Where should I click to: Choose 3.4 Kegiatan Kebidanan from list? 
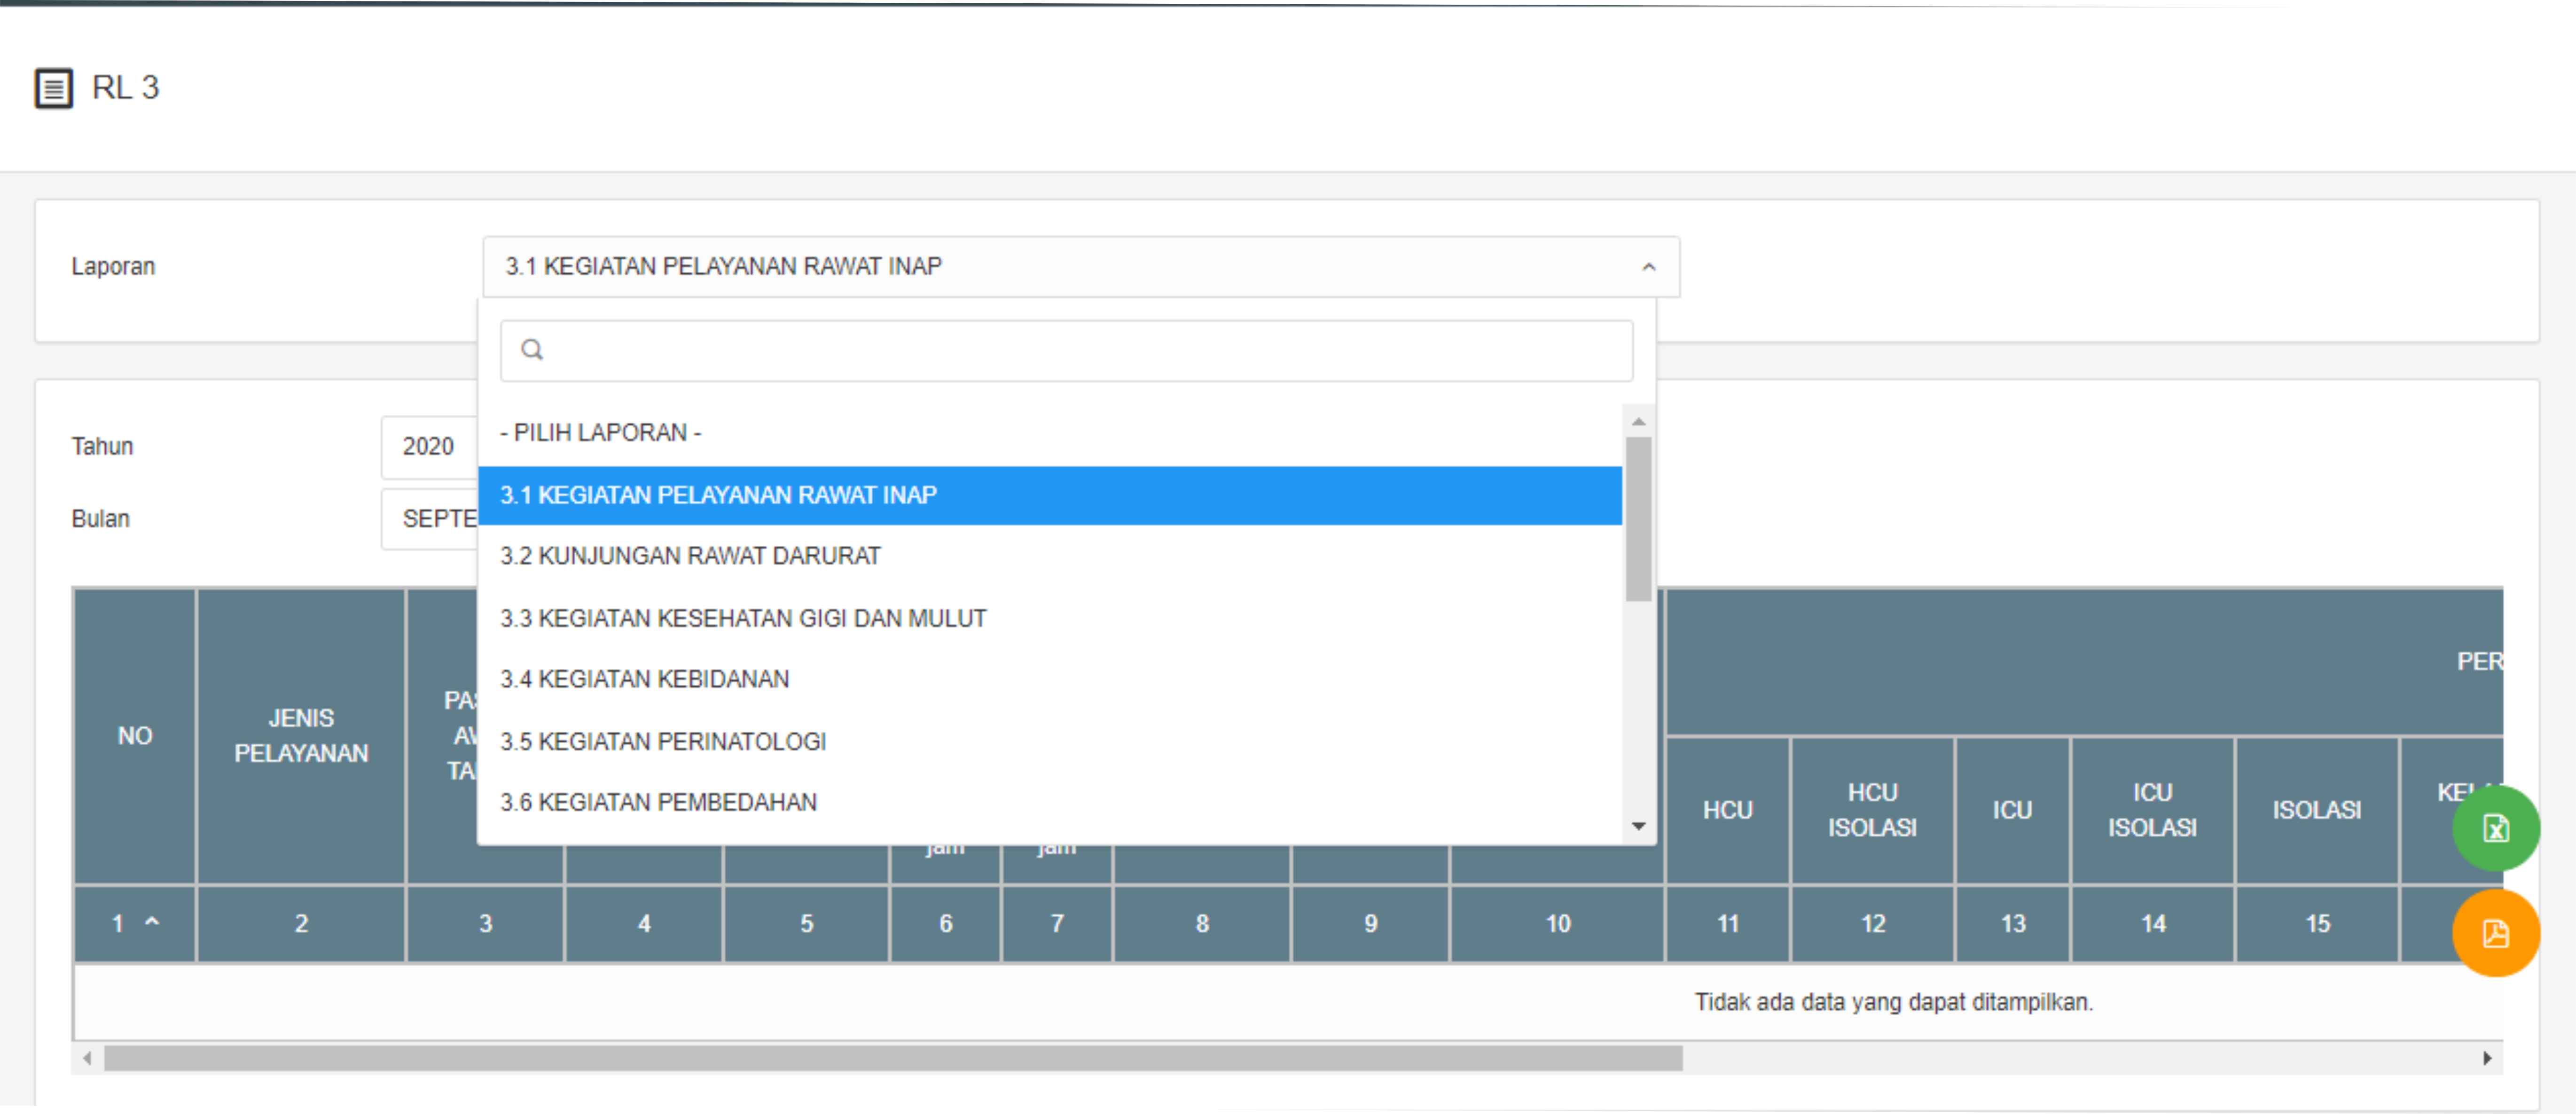click(x=644, y=680)
